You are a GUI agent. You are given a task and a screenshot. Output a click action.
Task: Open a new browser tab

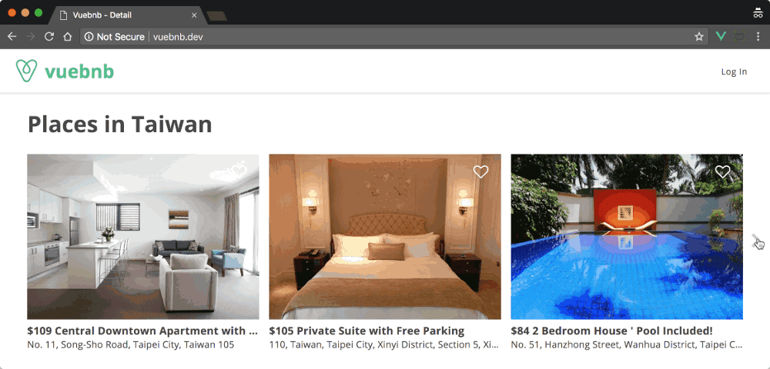(x=216, y=16)
